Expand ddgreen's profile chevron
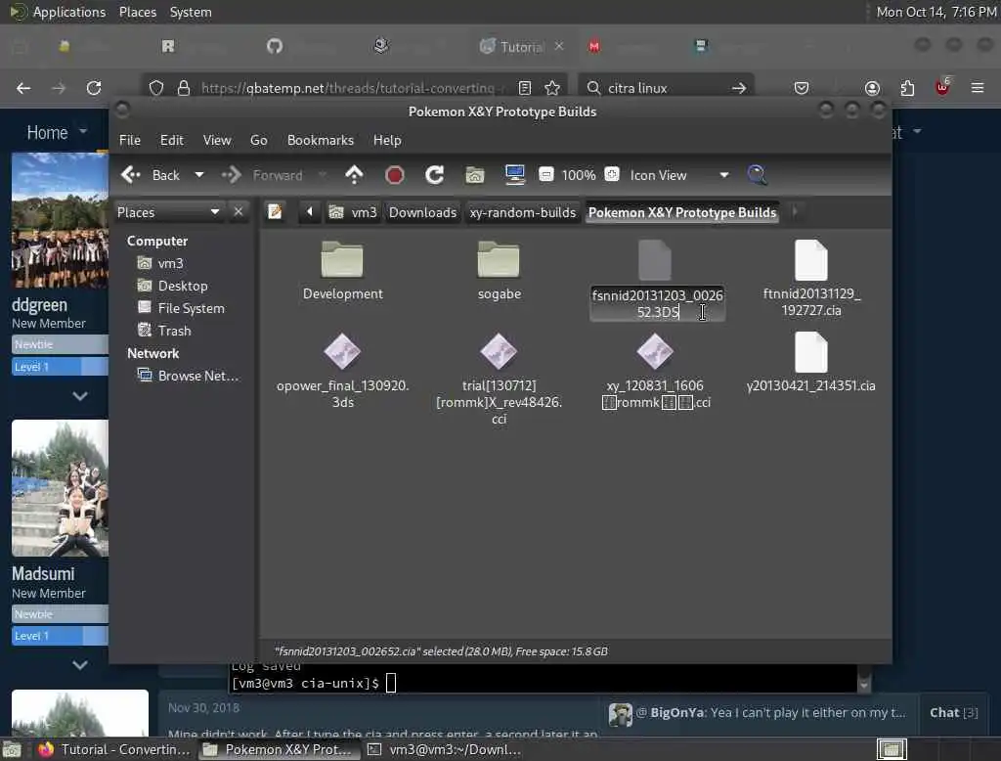The image size is (1001, 761). 80,396
